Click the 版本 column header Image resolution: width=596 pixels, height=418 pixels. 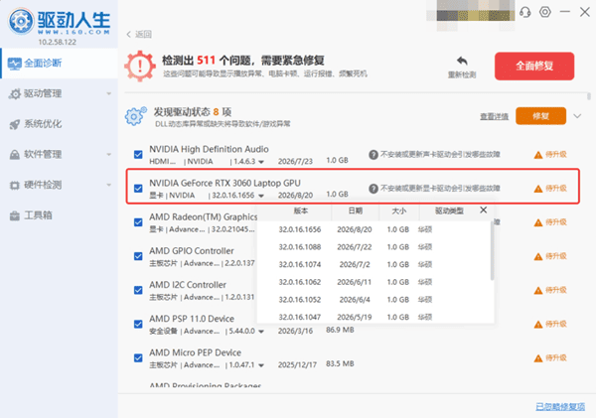pos(301,210)
